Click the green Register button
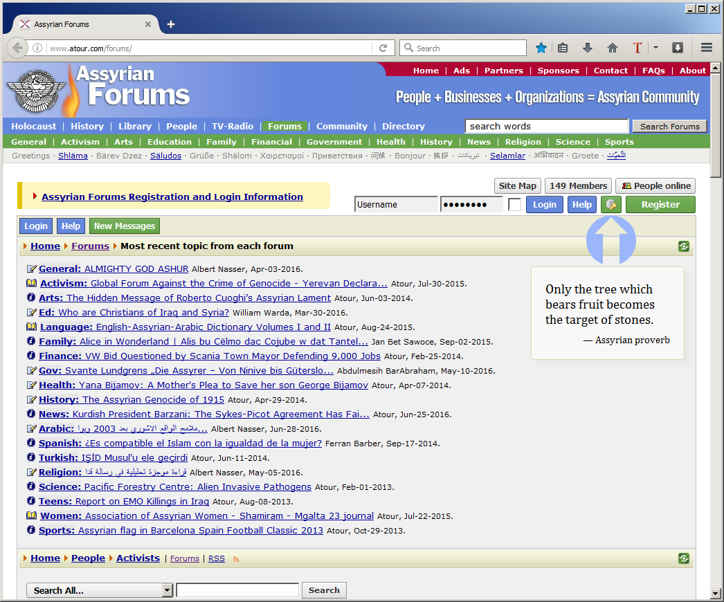724x602 pixels. click(x=660, y=205)
